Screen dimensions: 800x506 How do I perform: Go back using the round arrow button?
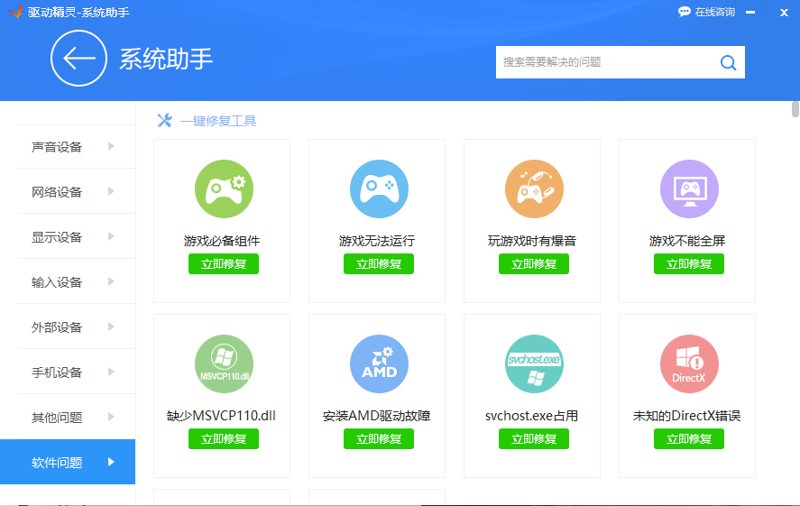click(x=78, y=60)
